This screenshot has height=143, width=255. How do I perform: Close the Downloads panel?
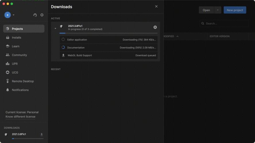coord(156,7)
